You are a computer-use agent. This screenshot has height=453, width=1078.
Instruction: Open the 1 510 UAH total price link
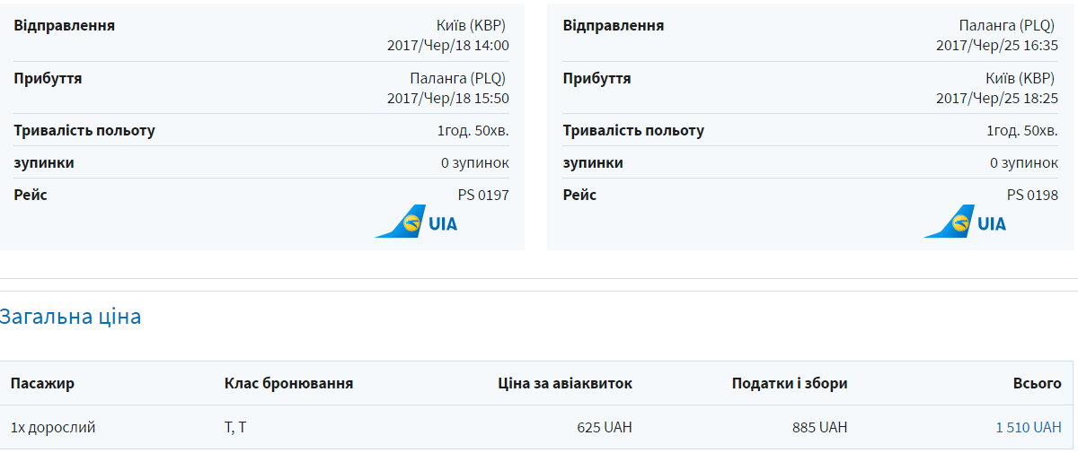coord(1028,428)
